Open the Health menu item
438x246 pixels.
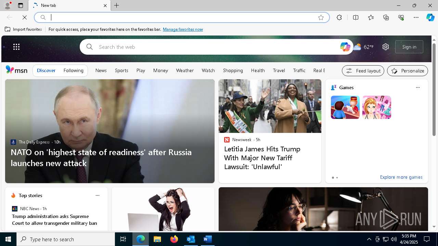point(258,70)
